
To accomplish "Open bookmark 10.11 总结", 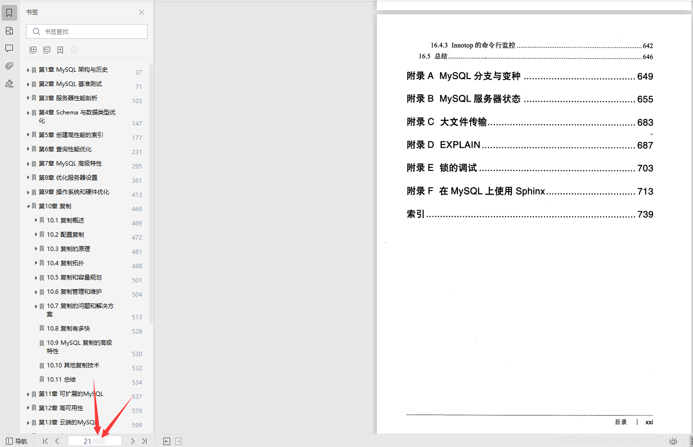I will coord(61,380).
